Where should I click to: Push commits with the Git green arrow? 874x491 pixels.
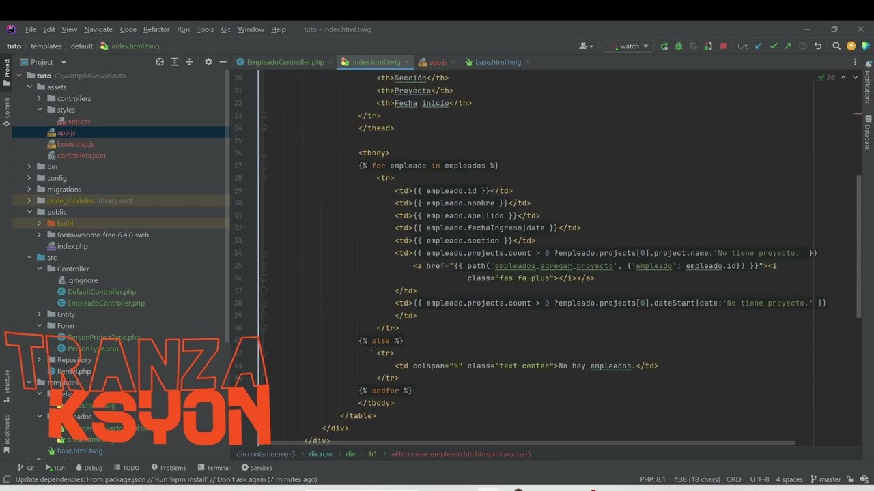[788, 46]
